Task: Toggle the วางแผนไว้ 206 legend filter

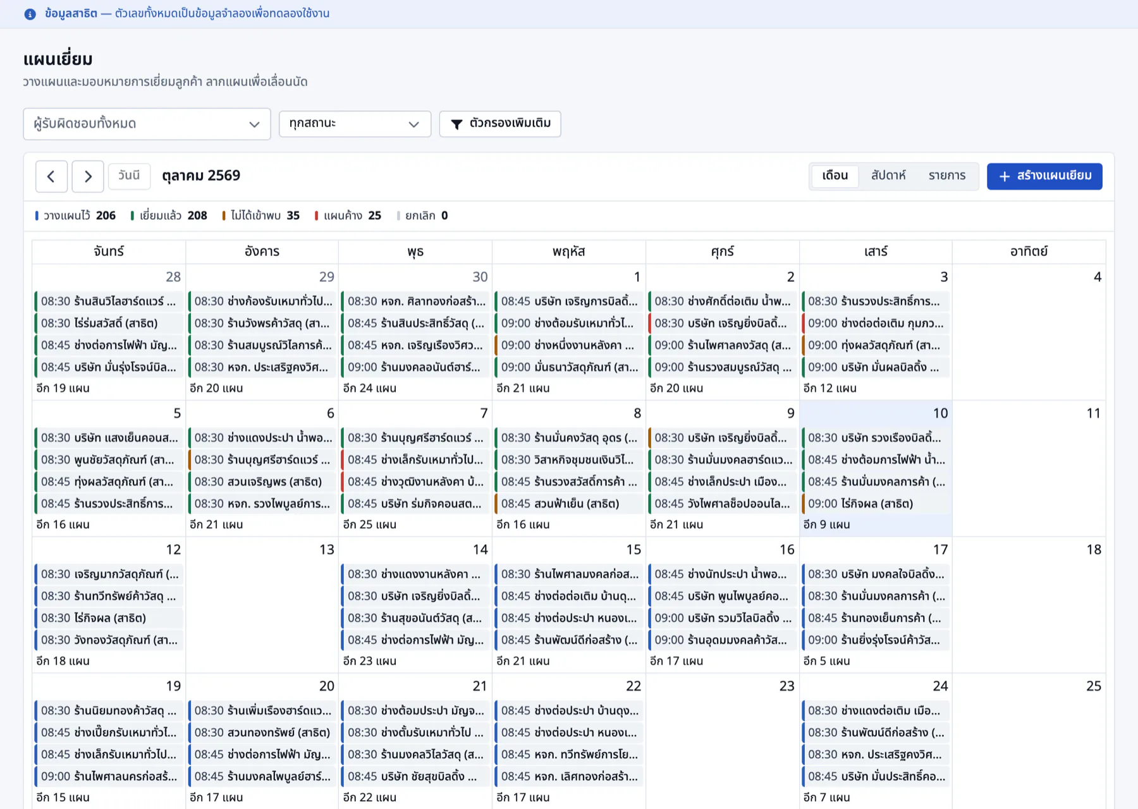Action: (75, 216)
